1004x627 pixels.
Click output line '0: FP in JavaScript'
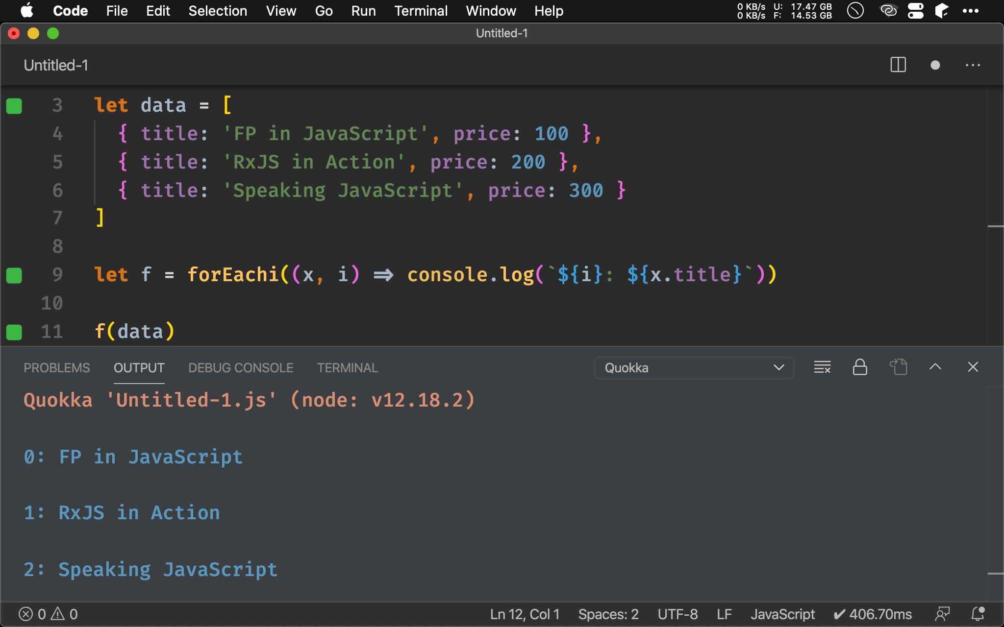click(x=133, y=457)
